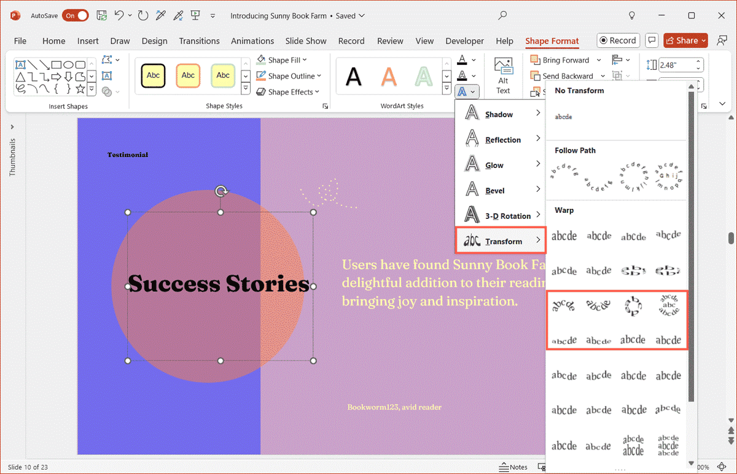Switch to the Home tab
This screenshot has width=737, height=474.
click(53, 41)
